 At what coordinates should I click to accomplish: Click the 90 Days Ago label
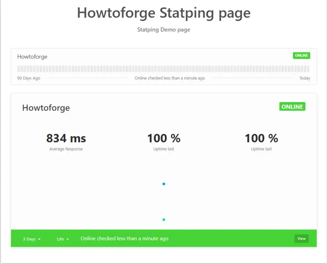(x=29, y=78)
